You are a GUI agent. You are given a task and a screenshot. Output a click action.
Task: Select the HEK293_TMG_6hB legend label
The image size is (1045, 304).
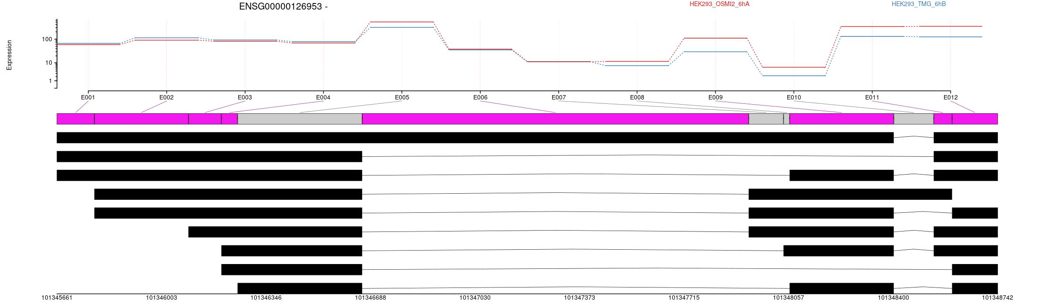point(919,4)
